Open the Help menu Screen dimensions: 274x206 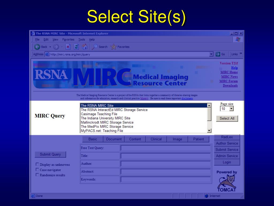(92, 40)
